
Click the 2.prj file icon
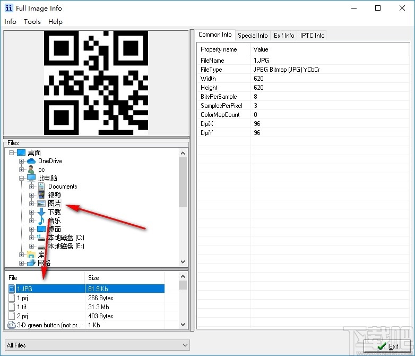[12, 316]
